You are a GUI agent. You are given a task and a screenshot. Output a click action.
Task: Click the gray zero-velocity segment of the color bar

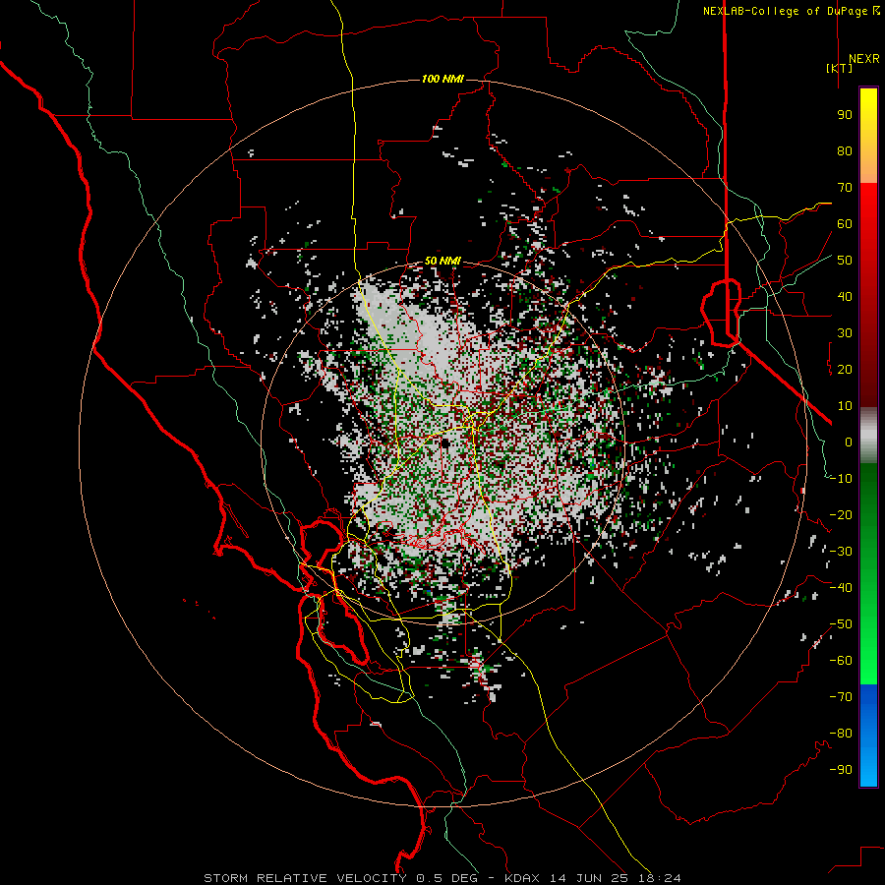pos(868,436)
